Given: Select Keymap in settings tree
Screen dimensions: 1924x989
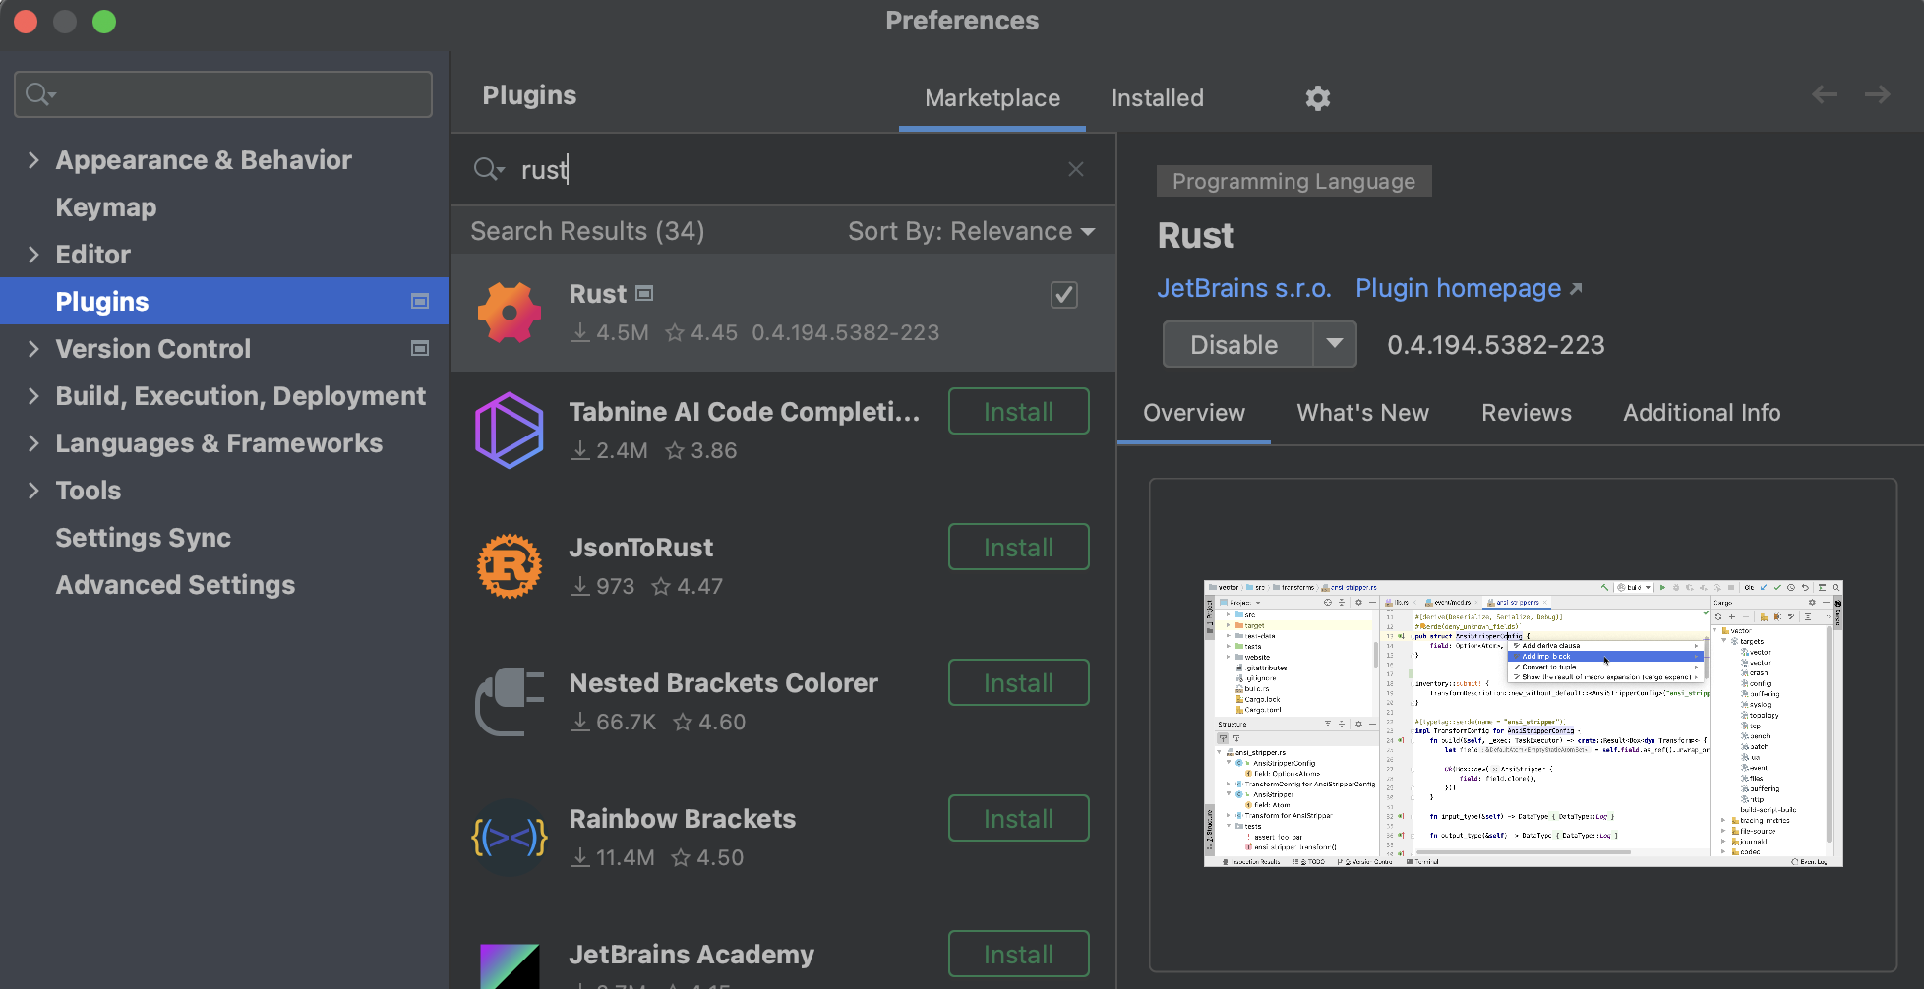Looking at the screenshot, I should pyautogui.click(x=106, y=206).
